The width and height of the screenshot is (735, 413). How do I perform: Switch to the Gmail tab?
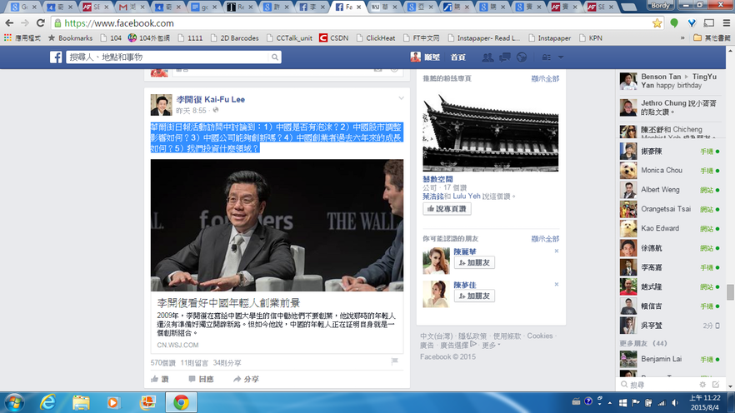(130, 7)
